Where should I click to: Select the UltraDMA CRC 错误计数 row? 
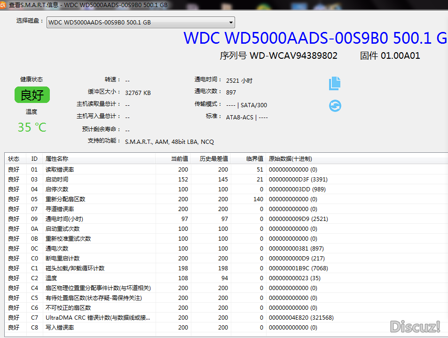[x=226, y=317]
